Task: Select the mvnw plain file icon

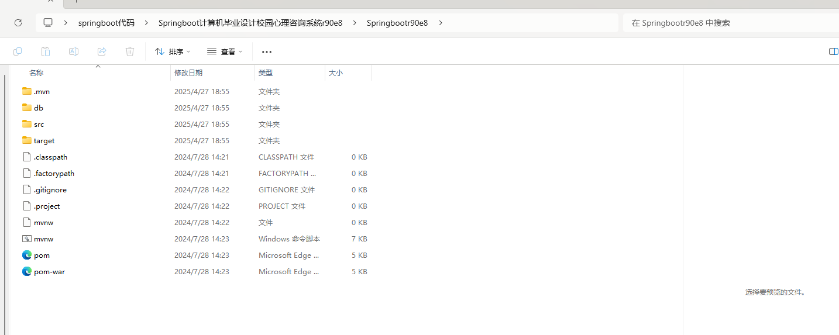Action: 26,222
